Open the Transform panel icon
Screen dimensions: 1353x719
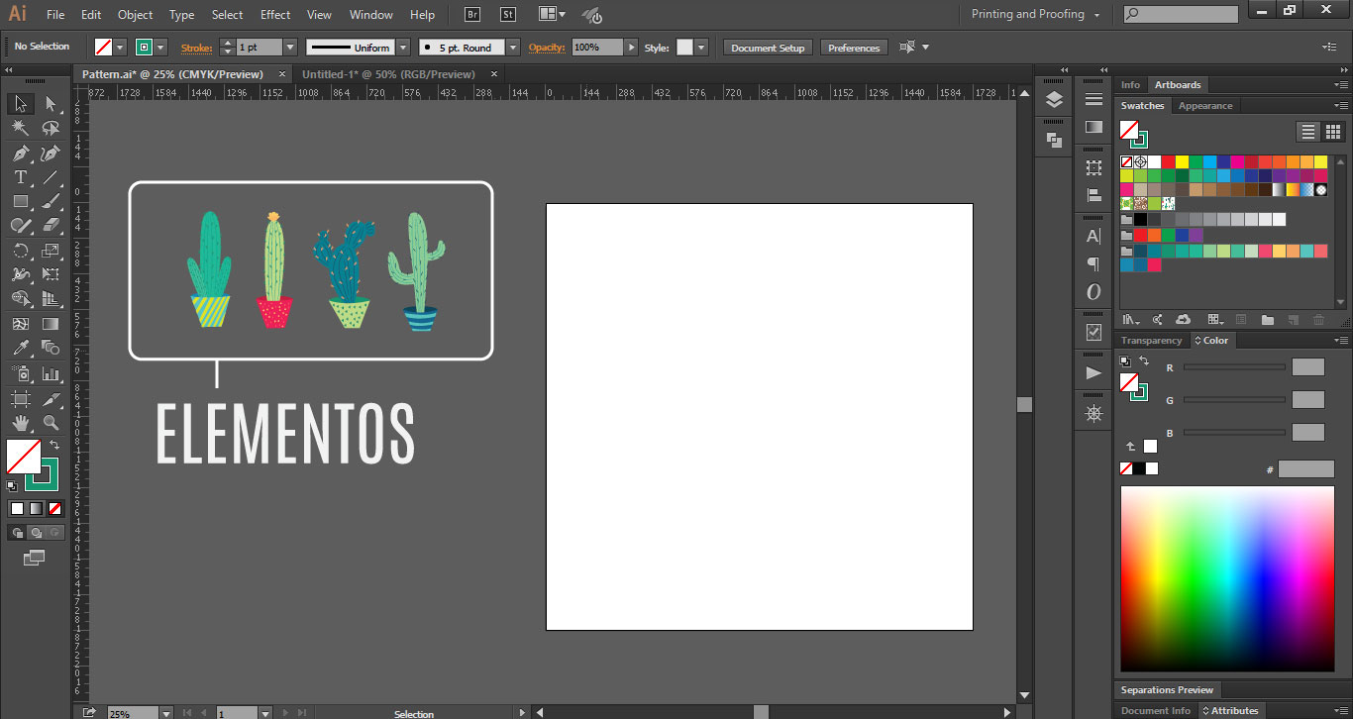pos(1093,167)
